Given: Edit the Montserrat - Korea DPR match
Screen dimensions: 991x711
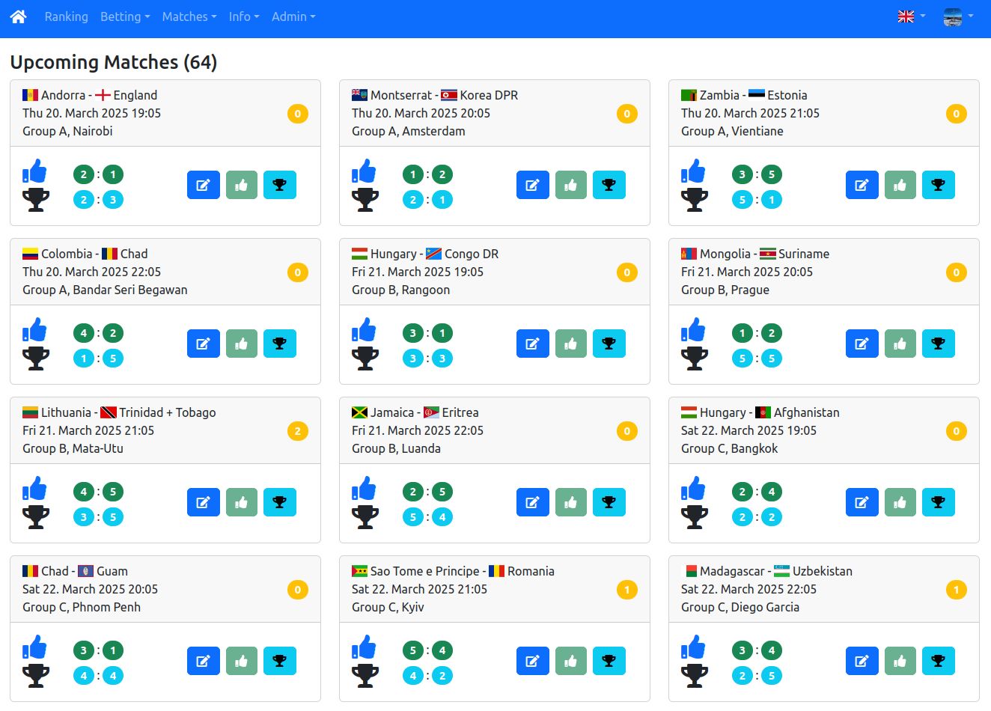Looking at the screenshot, I should click(533, 185).
